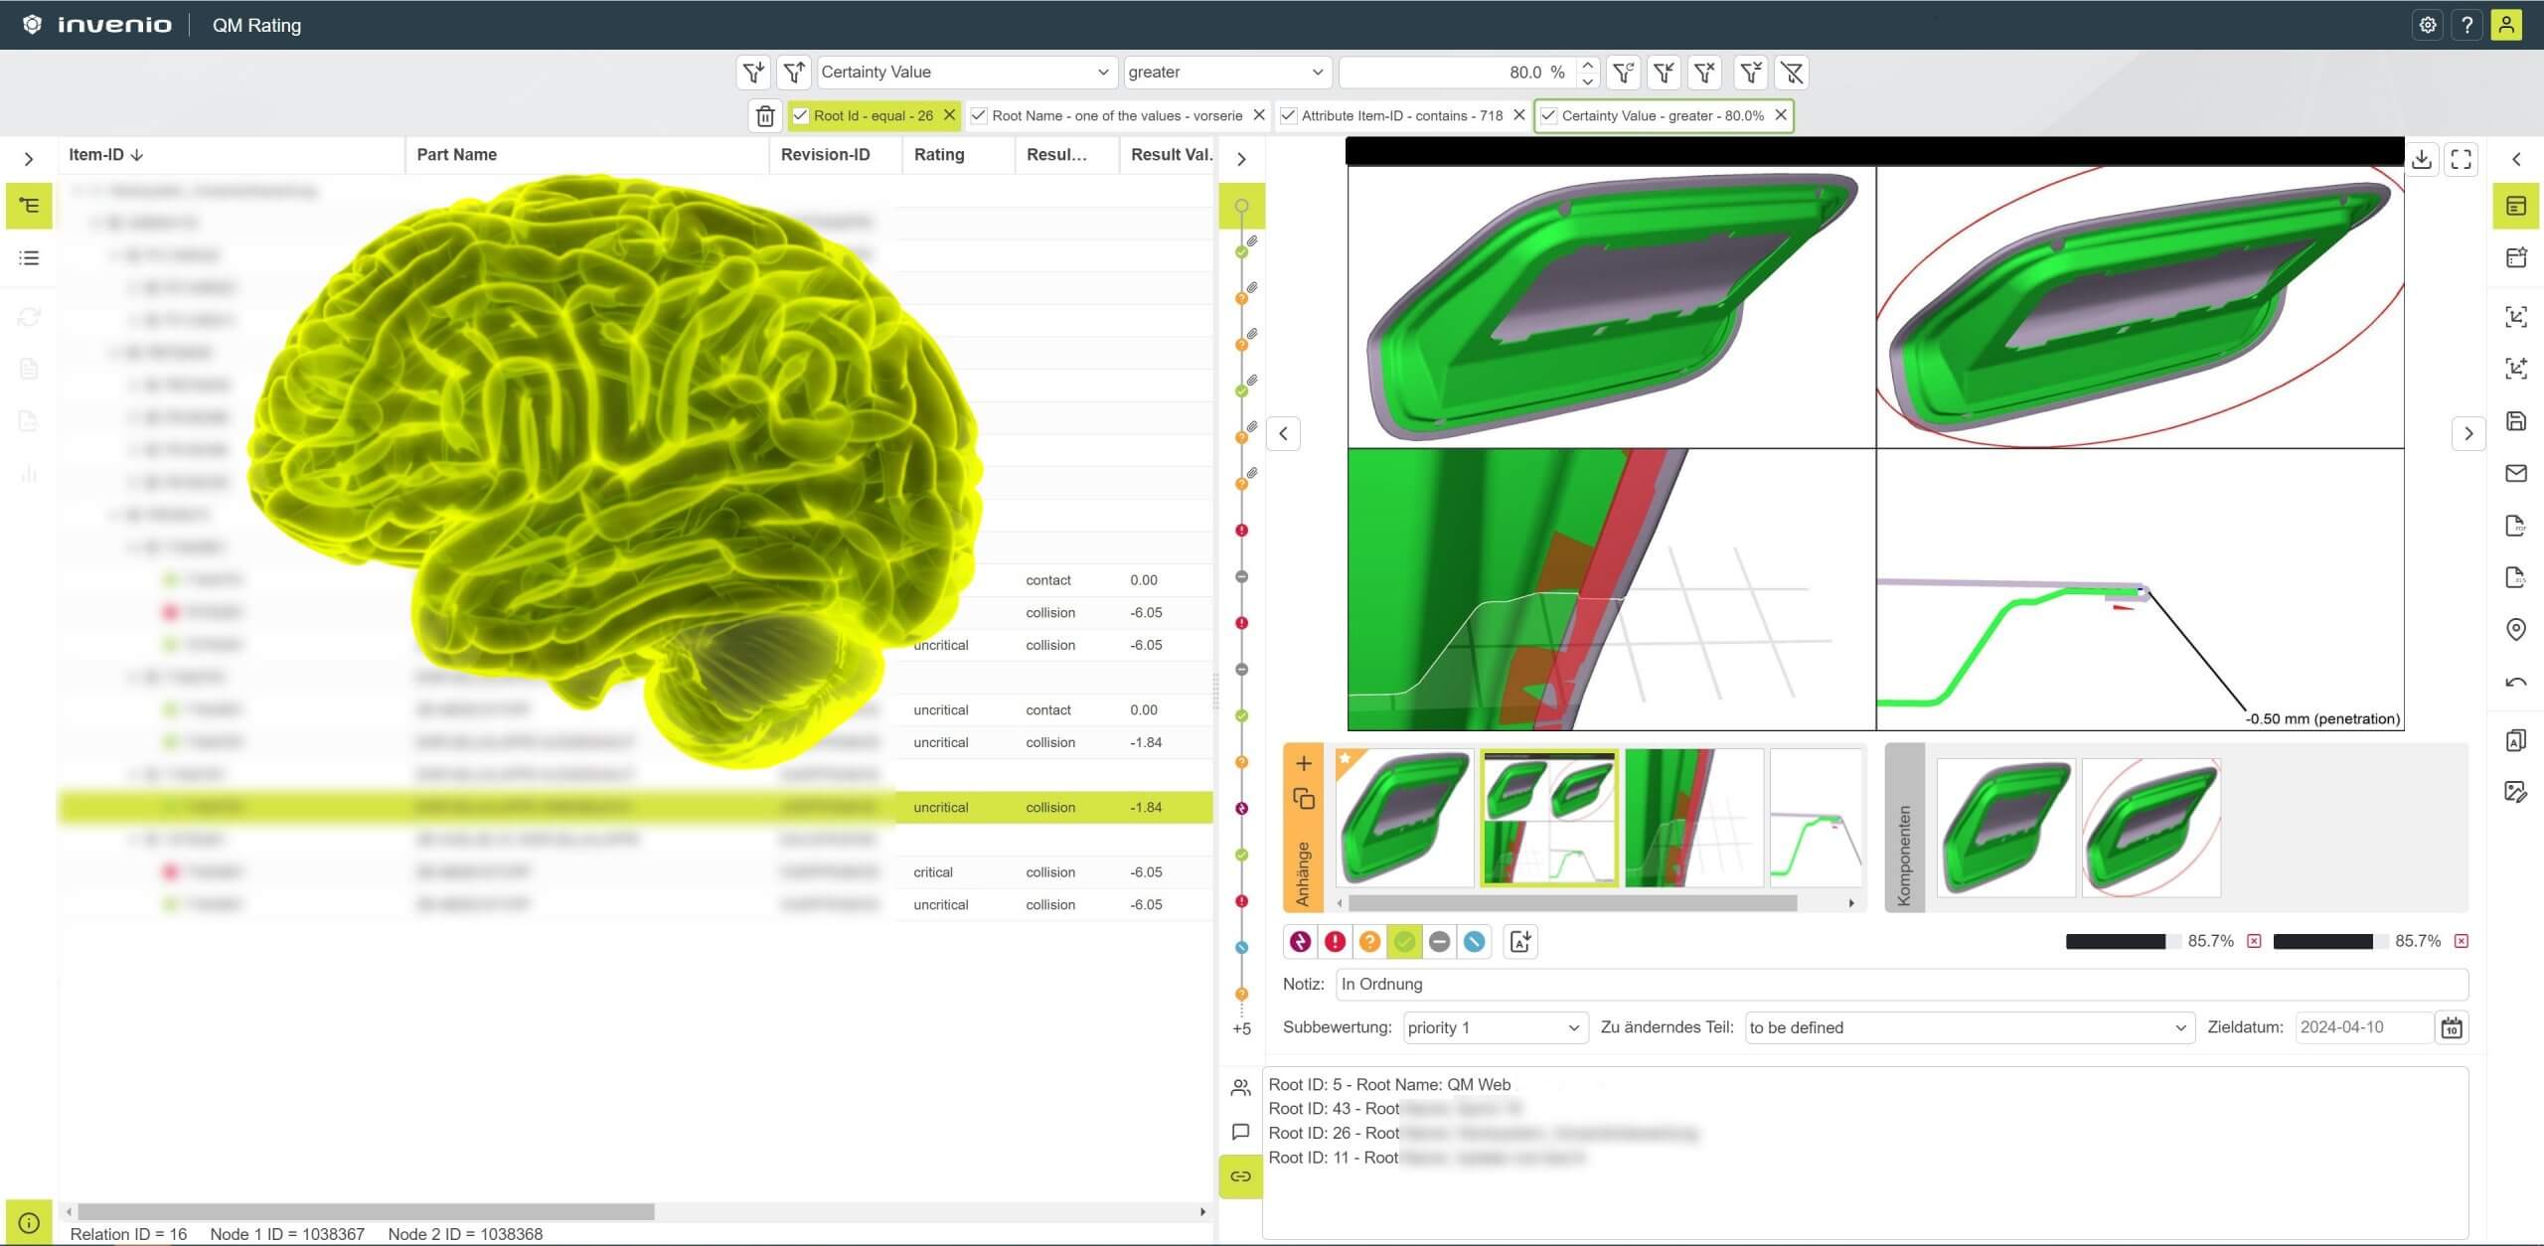Open the link chain icon tab
The width and height of the screenshot is (2544, 1246).
pyautogui.click(x=1241, y=1176)
